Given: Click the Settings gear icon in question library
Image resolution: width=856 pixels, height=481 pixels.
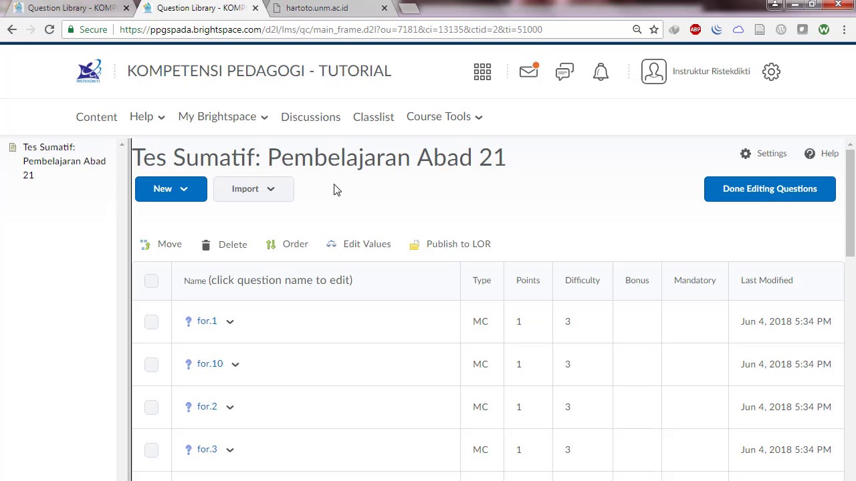Looking at the screenshot, I should pos(746,154).
